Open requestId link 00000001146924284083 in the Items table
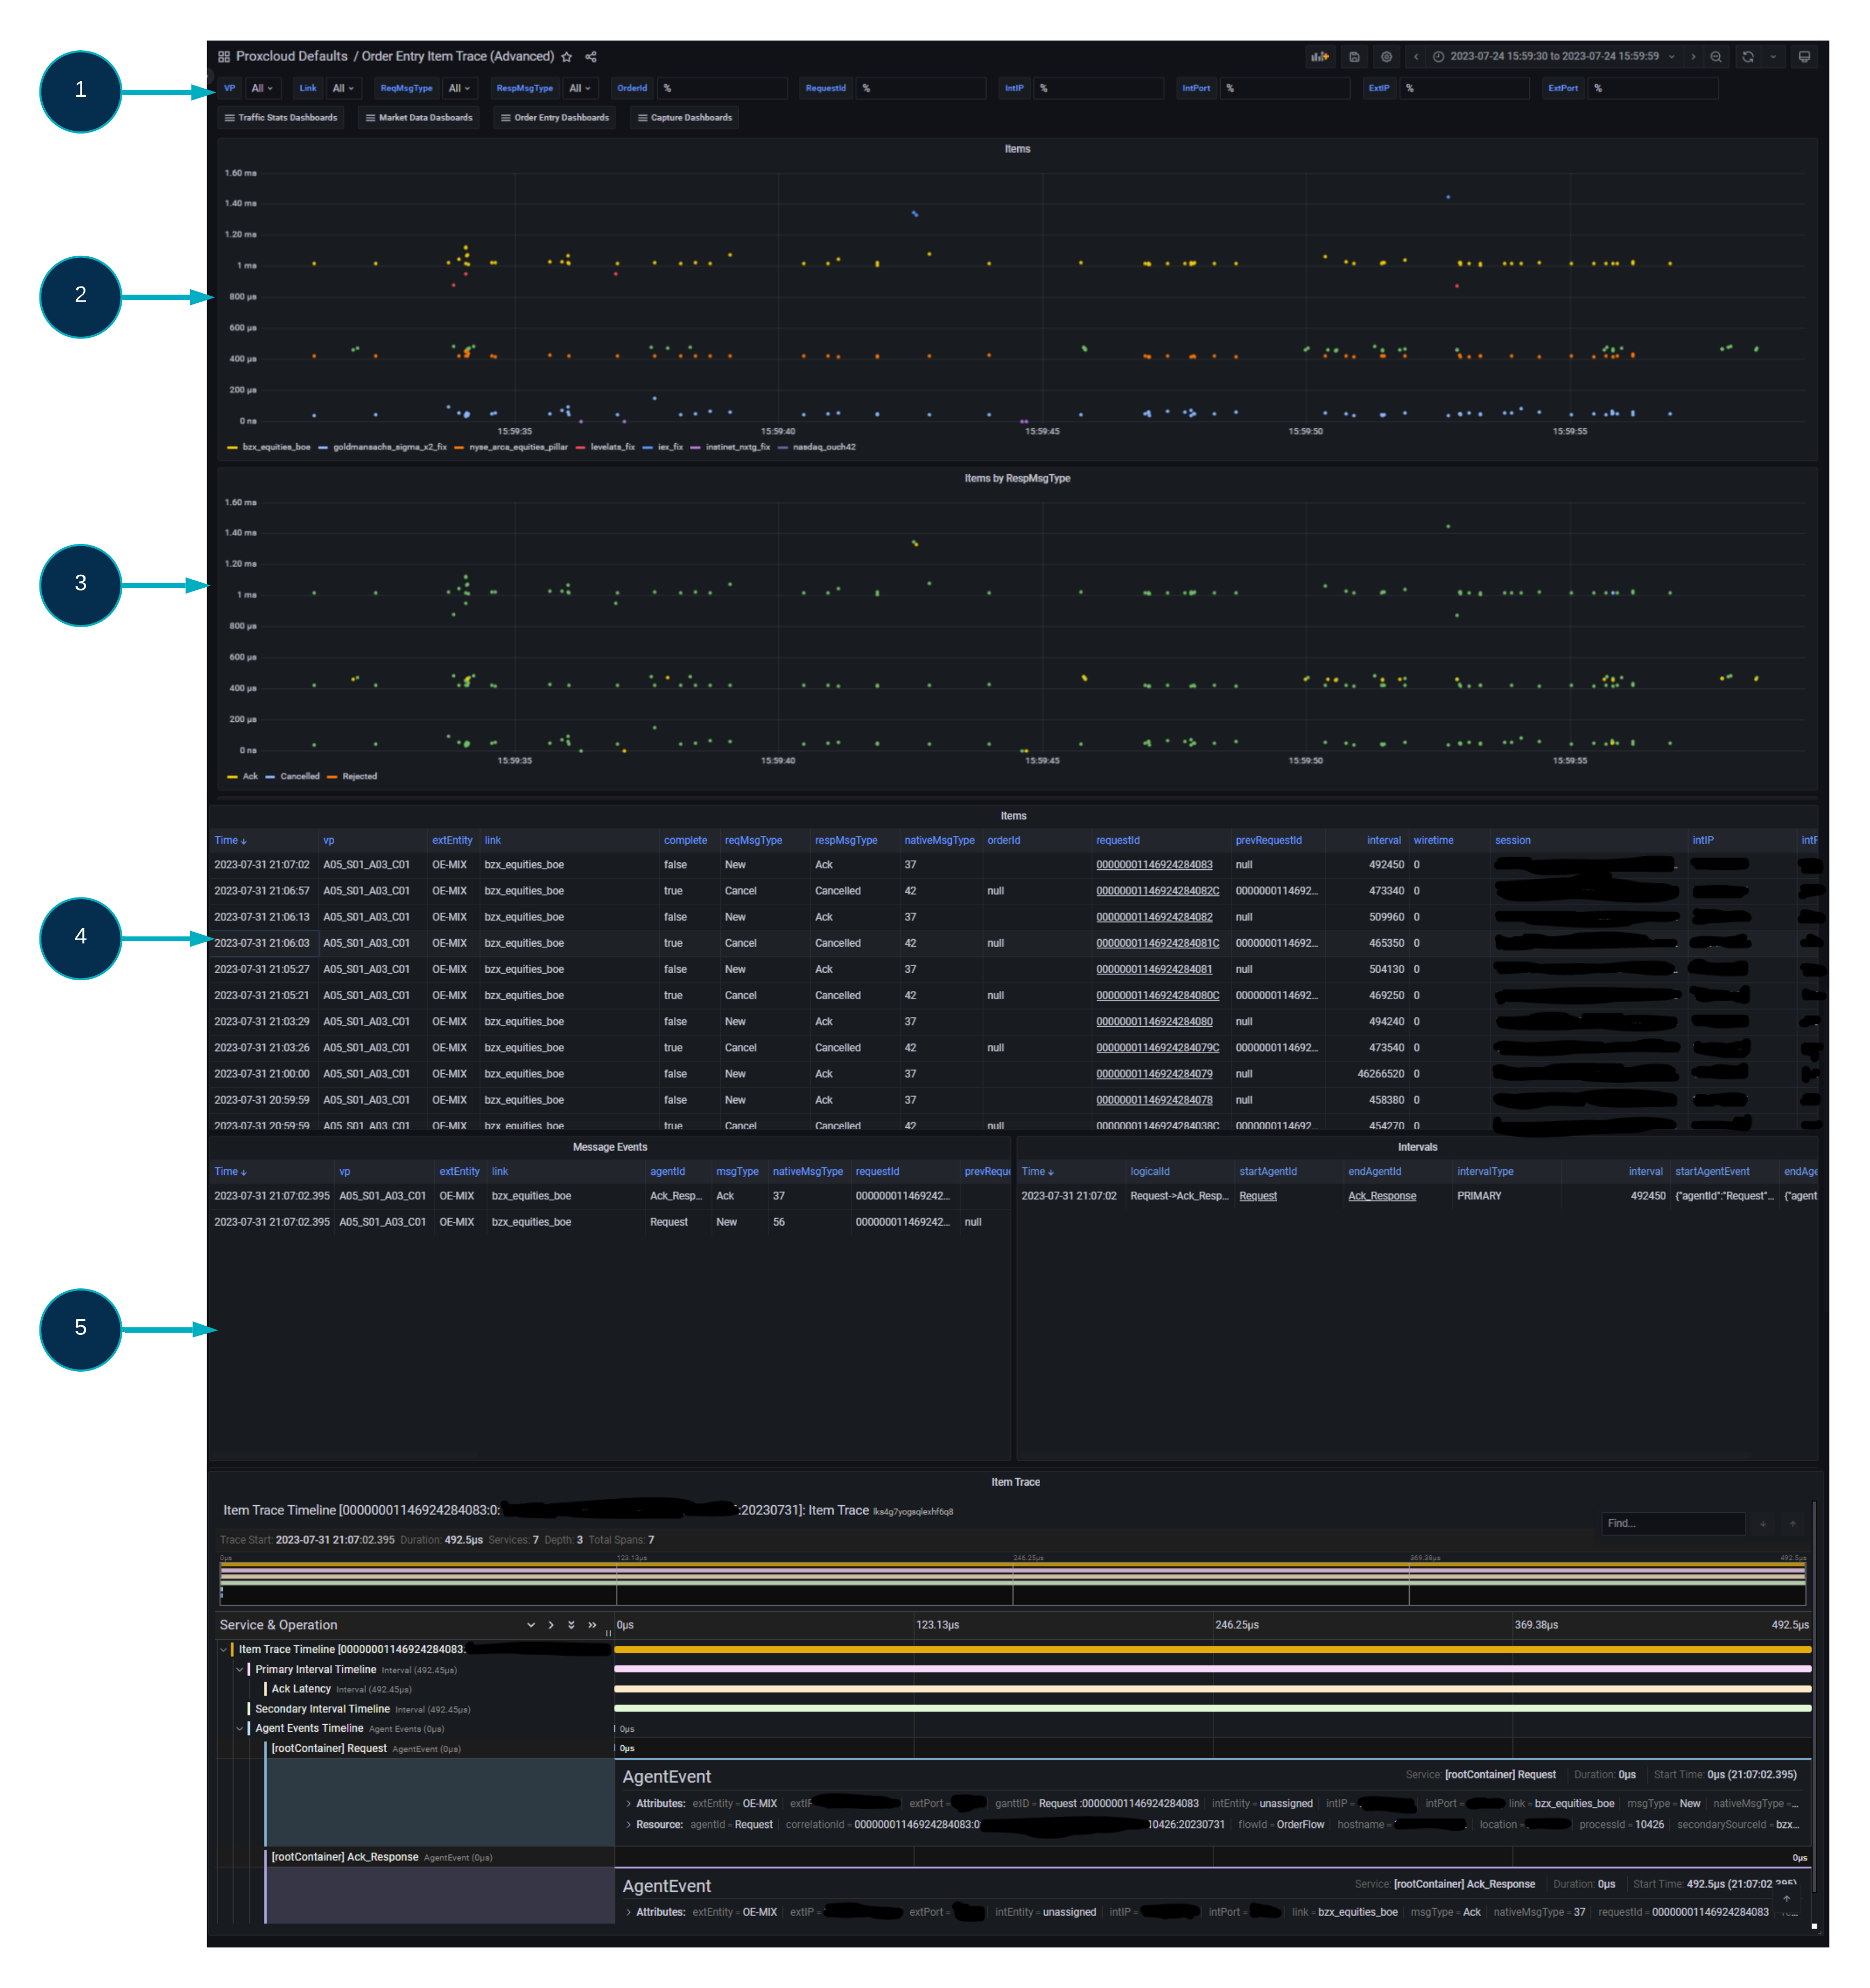This screenshot has width=1870, height=1988. [1156, 864]
